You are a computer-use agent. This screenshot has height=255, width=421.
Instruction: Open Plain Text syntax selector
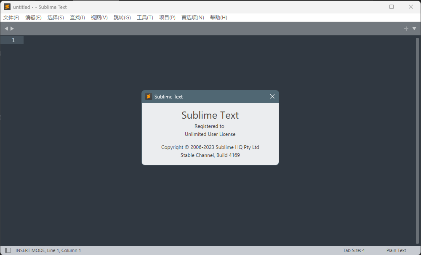396,250
